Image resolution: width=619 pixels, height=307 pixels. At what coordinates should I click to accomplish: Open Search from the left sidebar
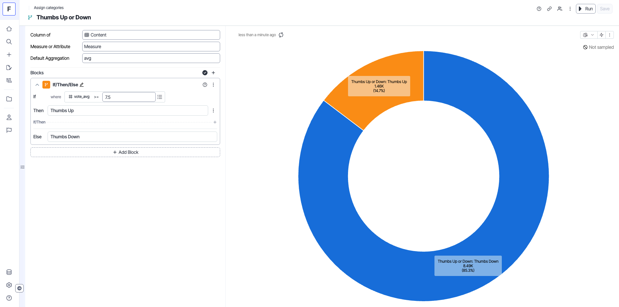coord(9,42)
